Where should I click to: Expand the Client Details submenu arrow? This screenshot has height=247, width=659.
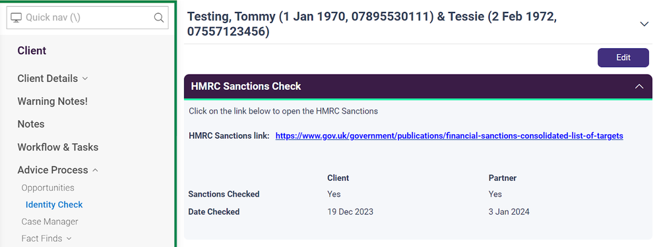click(x=85, y=79)
